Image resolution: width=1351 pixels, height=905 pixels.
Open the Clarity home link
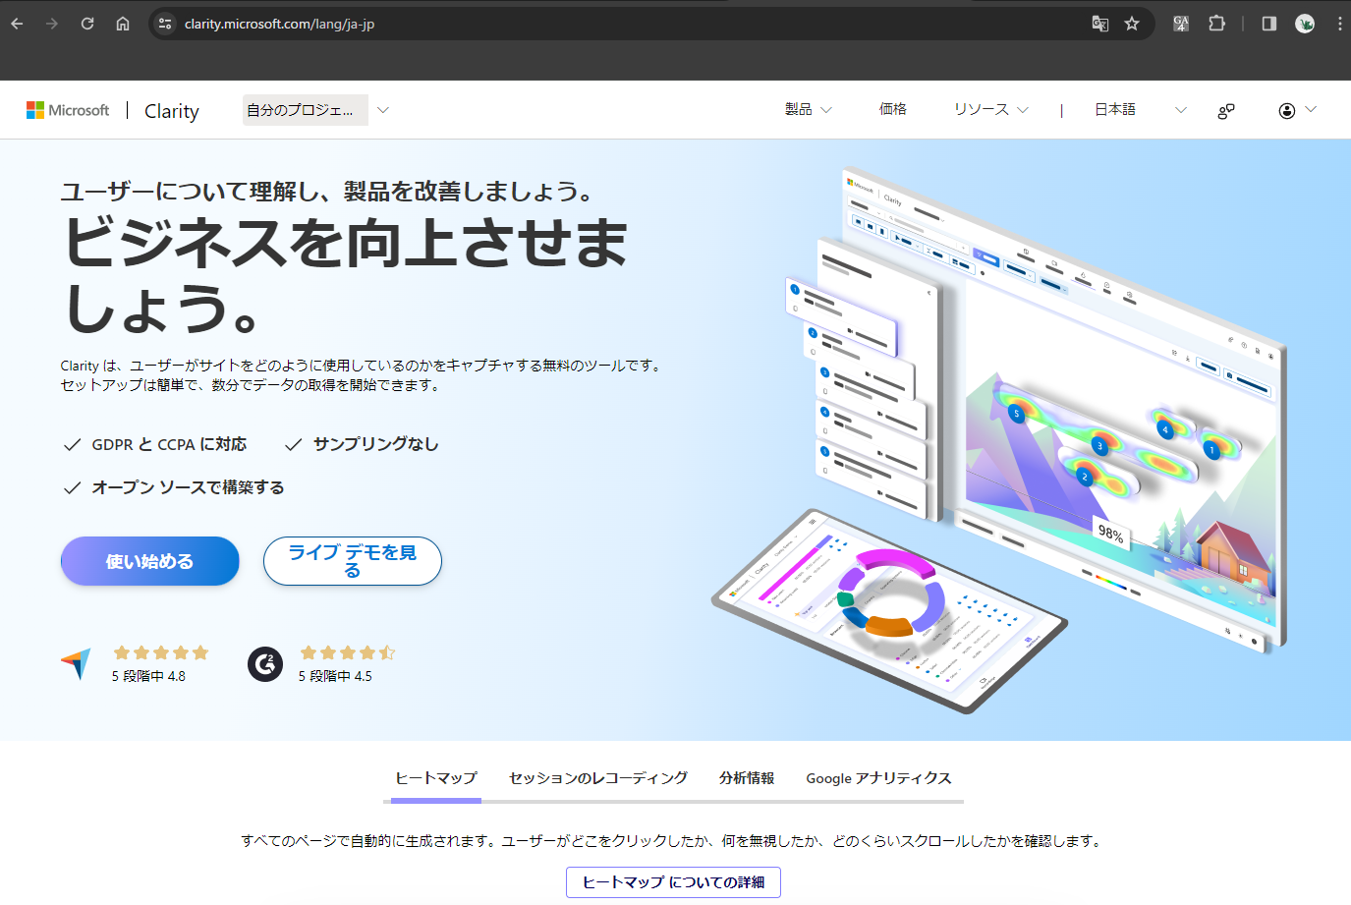pos(172,111)
